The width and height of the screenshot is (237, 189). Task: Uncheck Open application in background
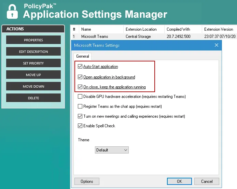tap(80, 77)
